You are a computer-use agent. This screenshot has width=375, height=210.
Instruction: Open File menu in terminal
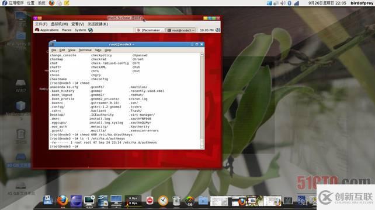point(54,50)
